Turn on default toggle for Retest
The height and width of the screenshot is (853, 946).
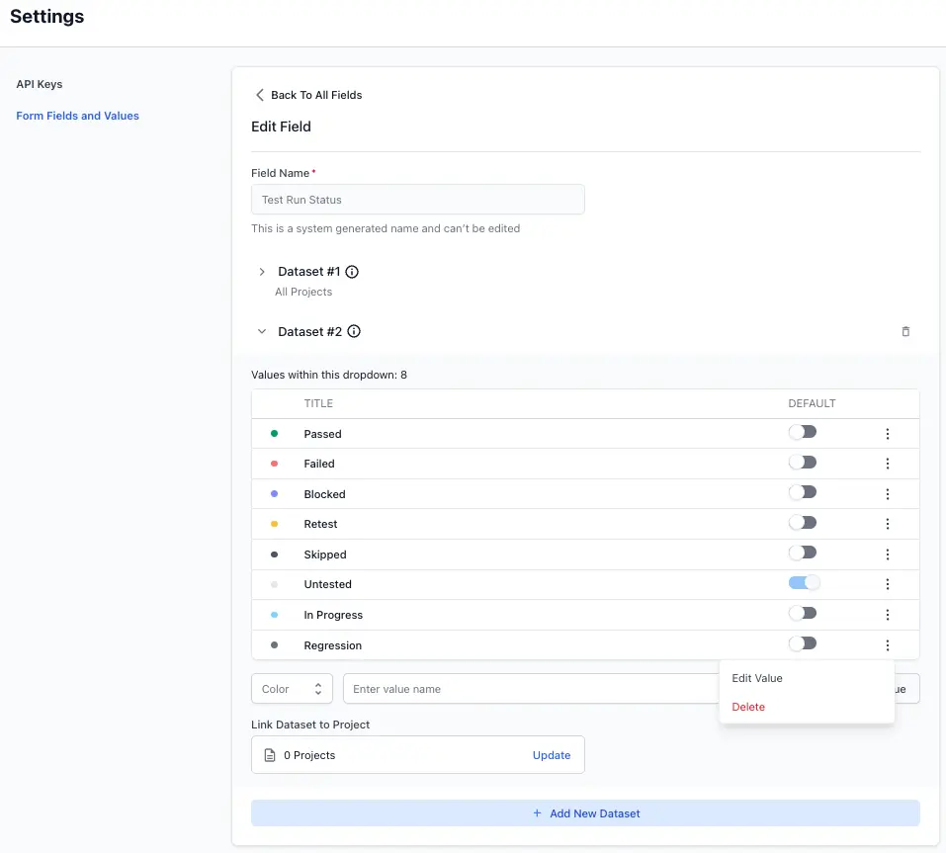coord(803,522)
